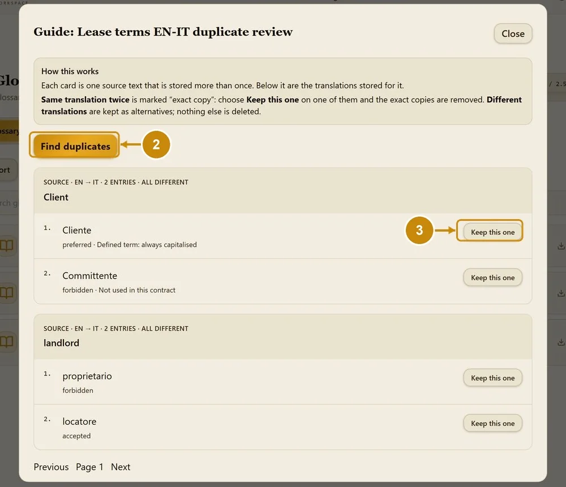566x487 pixels.
Task: Select the dialog title "Guide: Lease terms EN-IT duplicate review"
Action: point(163,32)
